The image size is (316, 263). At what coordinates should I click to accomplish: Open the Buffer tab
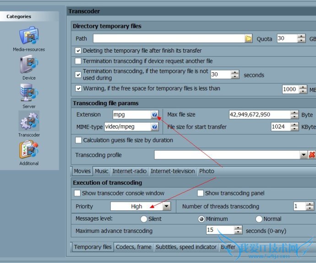click(228, 247)
